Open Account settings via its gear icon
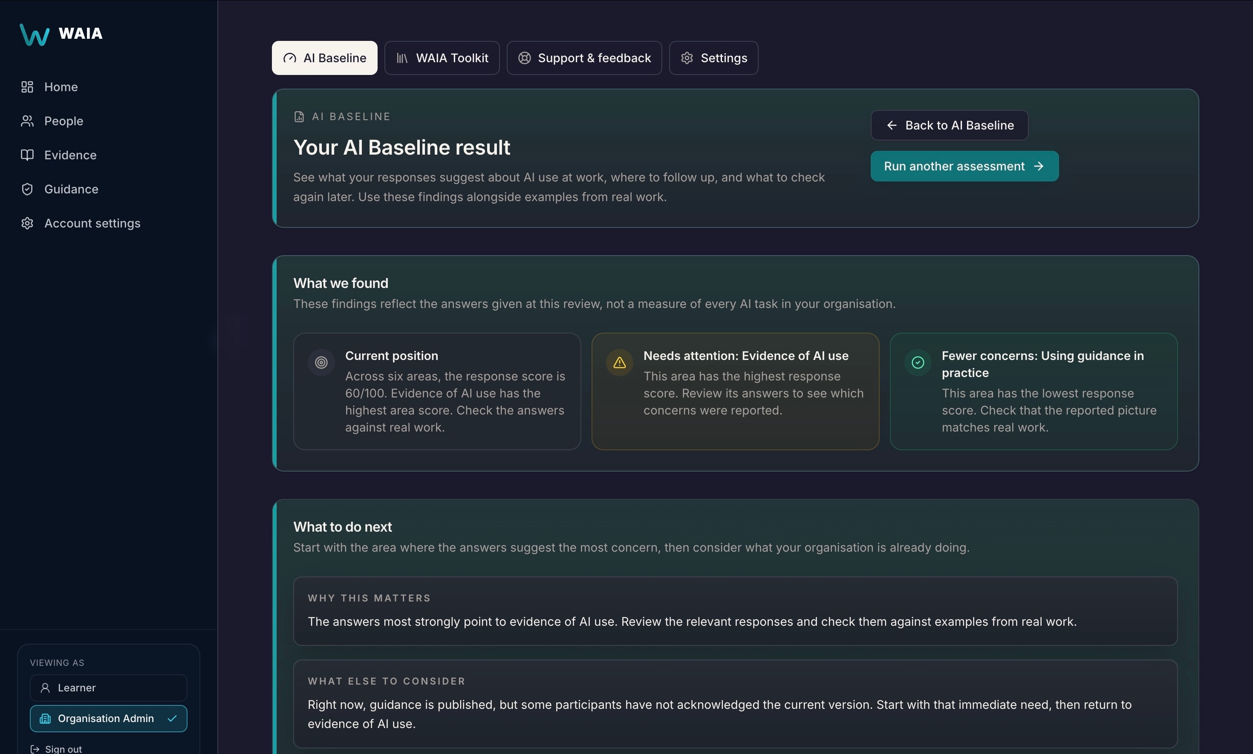1253x754 pixels. tap(27, 223)
